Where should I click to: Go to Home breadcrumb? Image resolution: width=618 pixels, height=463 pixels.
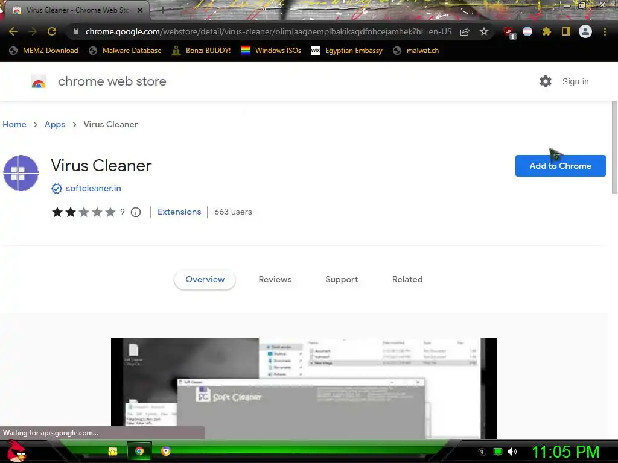pos(14,124)
